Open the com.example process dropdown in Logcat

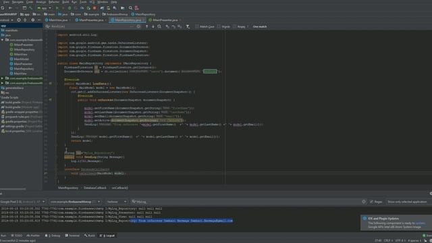(75, 202)
